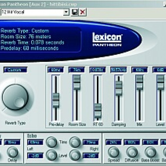Click the value box above Room Size slider

point(77,70)
